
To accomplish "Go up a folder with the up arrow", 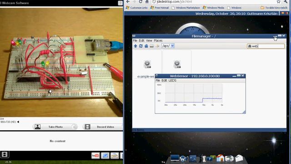I will pos(135,46).
